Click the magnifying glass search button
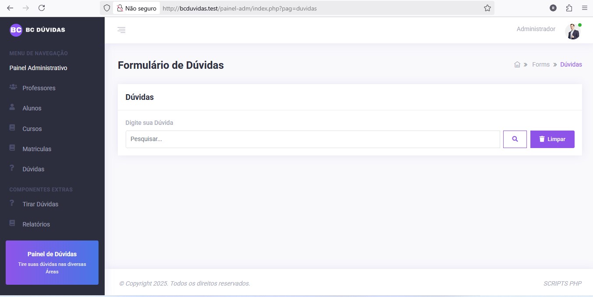Image resolution: width=593 pixels, height=297 pixels. [515, 139]
